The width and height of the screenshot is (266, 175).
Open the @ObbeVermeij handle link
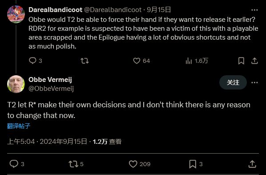click(x=51, y=89)
